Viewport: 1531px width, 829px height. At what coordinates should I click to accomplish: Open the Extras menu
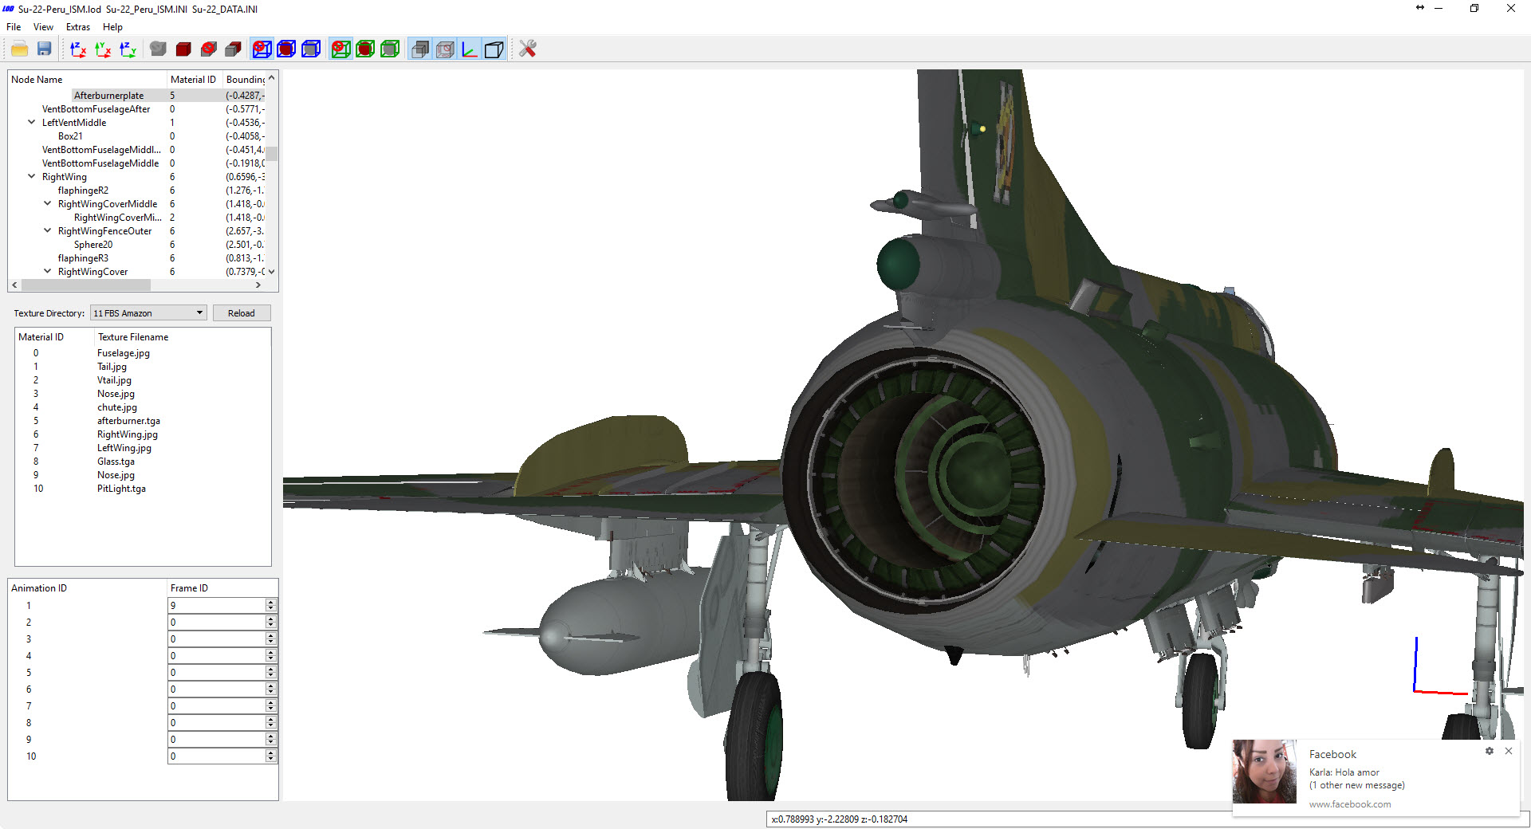[x=78, y=27]
